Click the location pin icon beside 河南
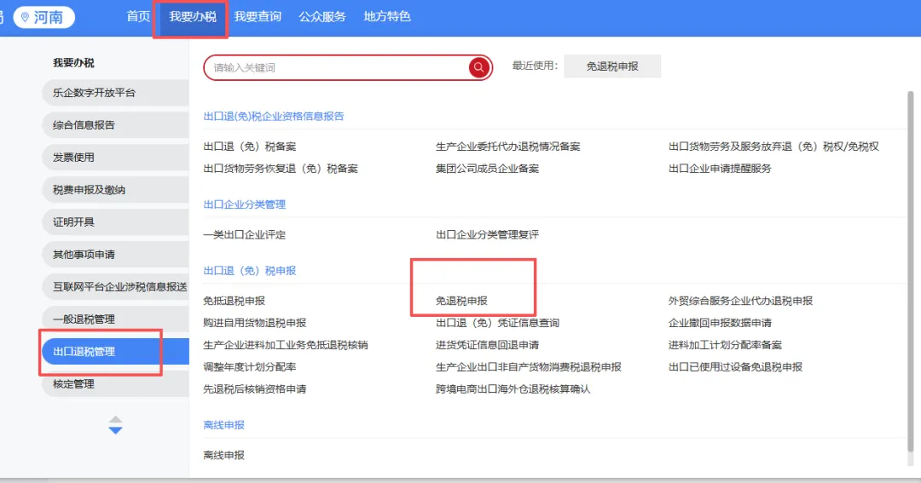The width and height of the screenshot is (921, 483). [25, 17]
